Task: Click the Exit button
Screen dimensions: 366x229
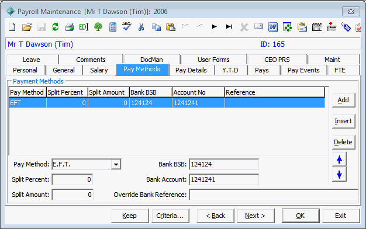Action: [x=341, y=216]
